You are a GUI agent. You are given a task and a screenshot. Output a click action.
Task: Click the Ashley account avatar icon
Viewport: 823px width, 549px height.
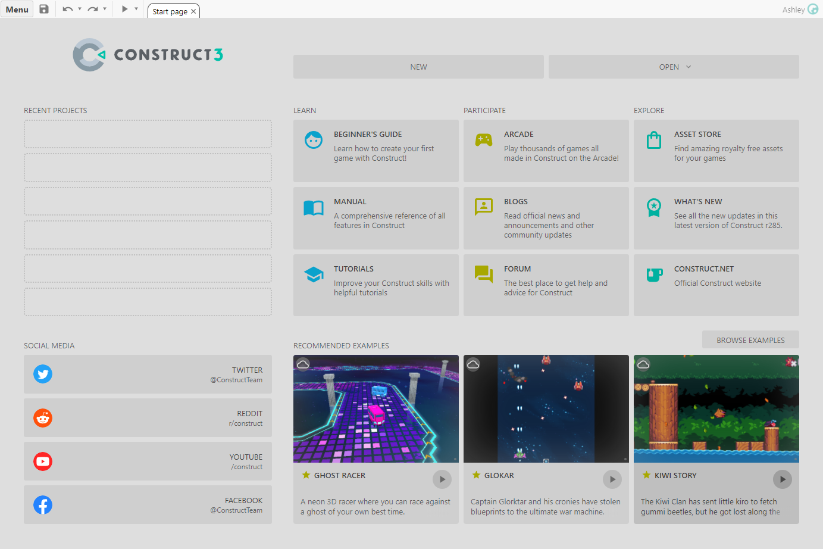point(813,10)
